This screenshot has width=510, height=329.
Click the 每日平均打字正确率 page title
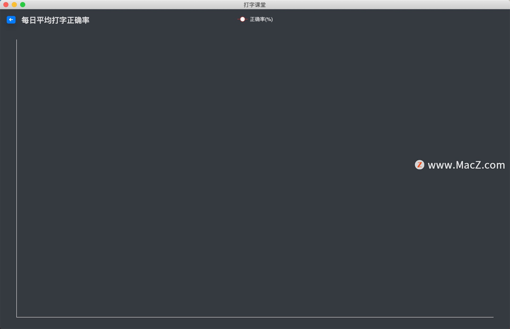coord(56,20)
